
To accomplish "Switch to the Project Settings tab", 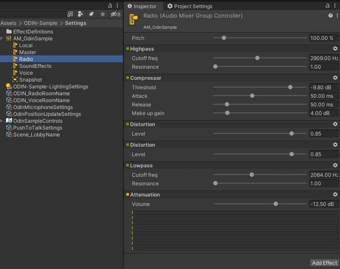I will click(x=190, y=6).
